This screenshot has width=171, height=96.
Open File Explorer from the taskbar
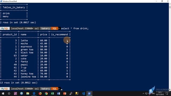pos(28,94)
